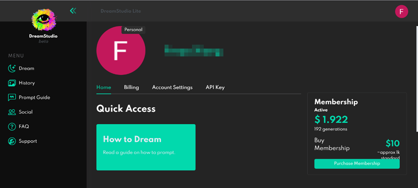
Task: Collapse the sidebar with double-chevron arrows
Action: coord(73,10)
